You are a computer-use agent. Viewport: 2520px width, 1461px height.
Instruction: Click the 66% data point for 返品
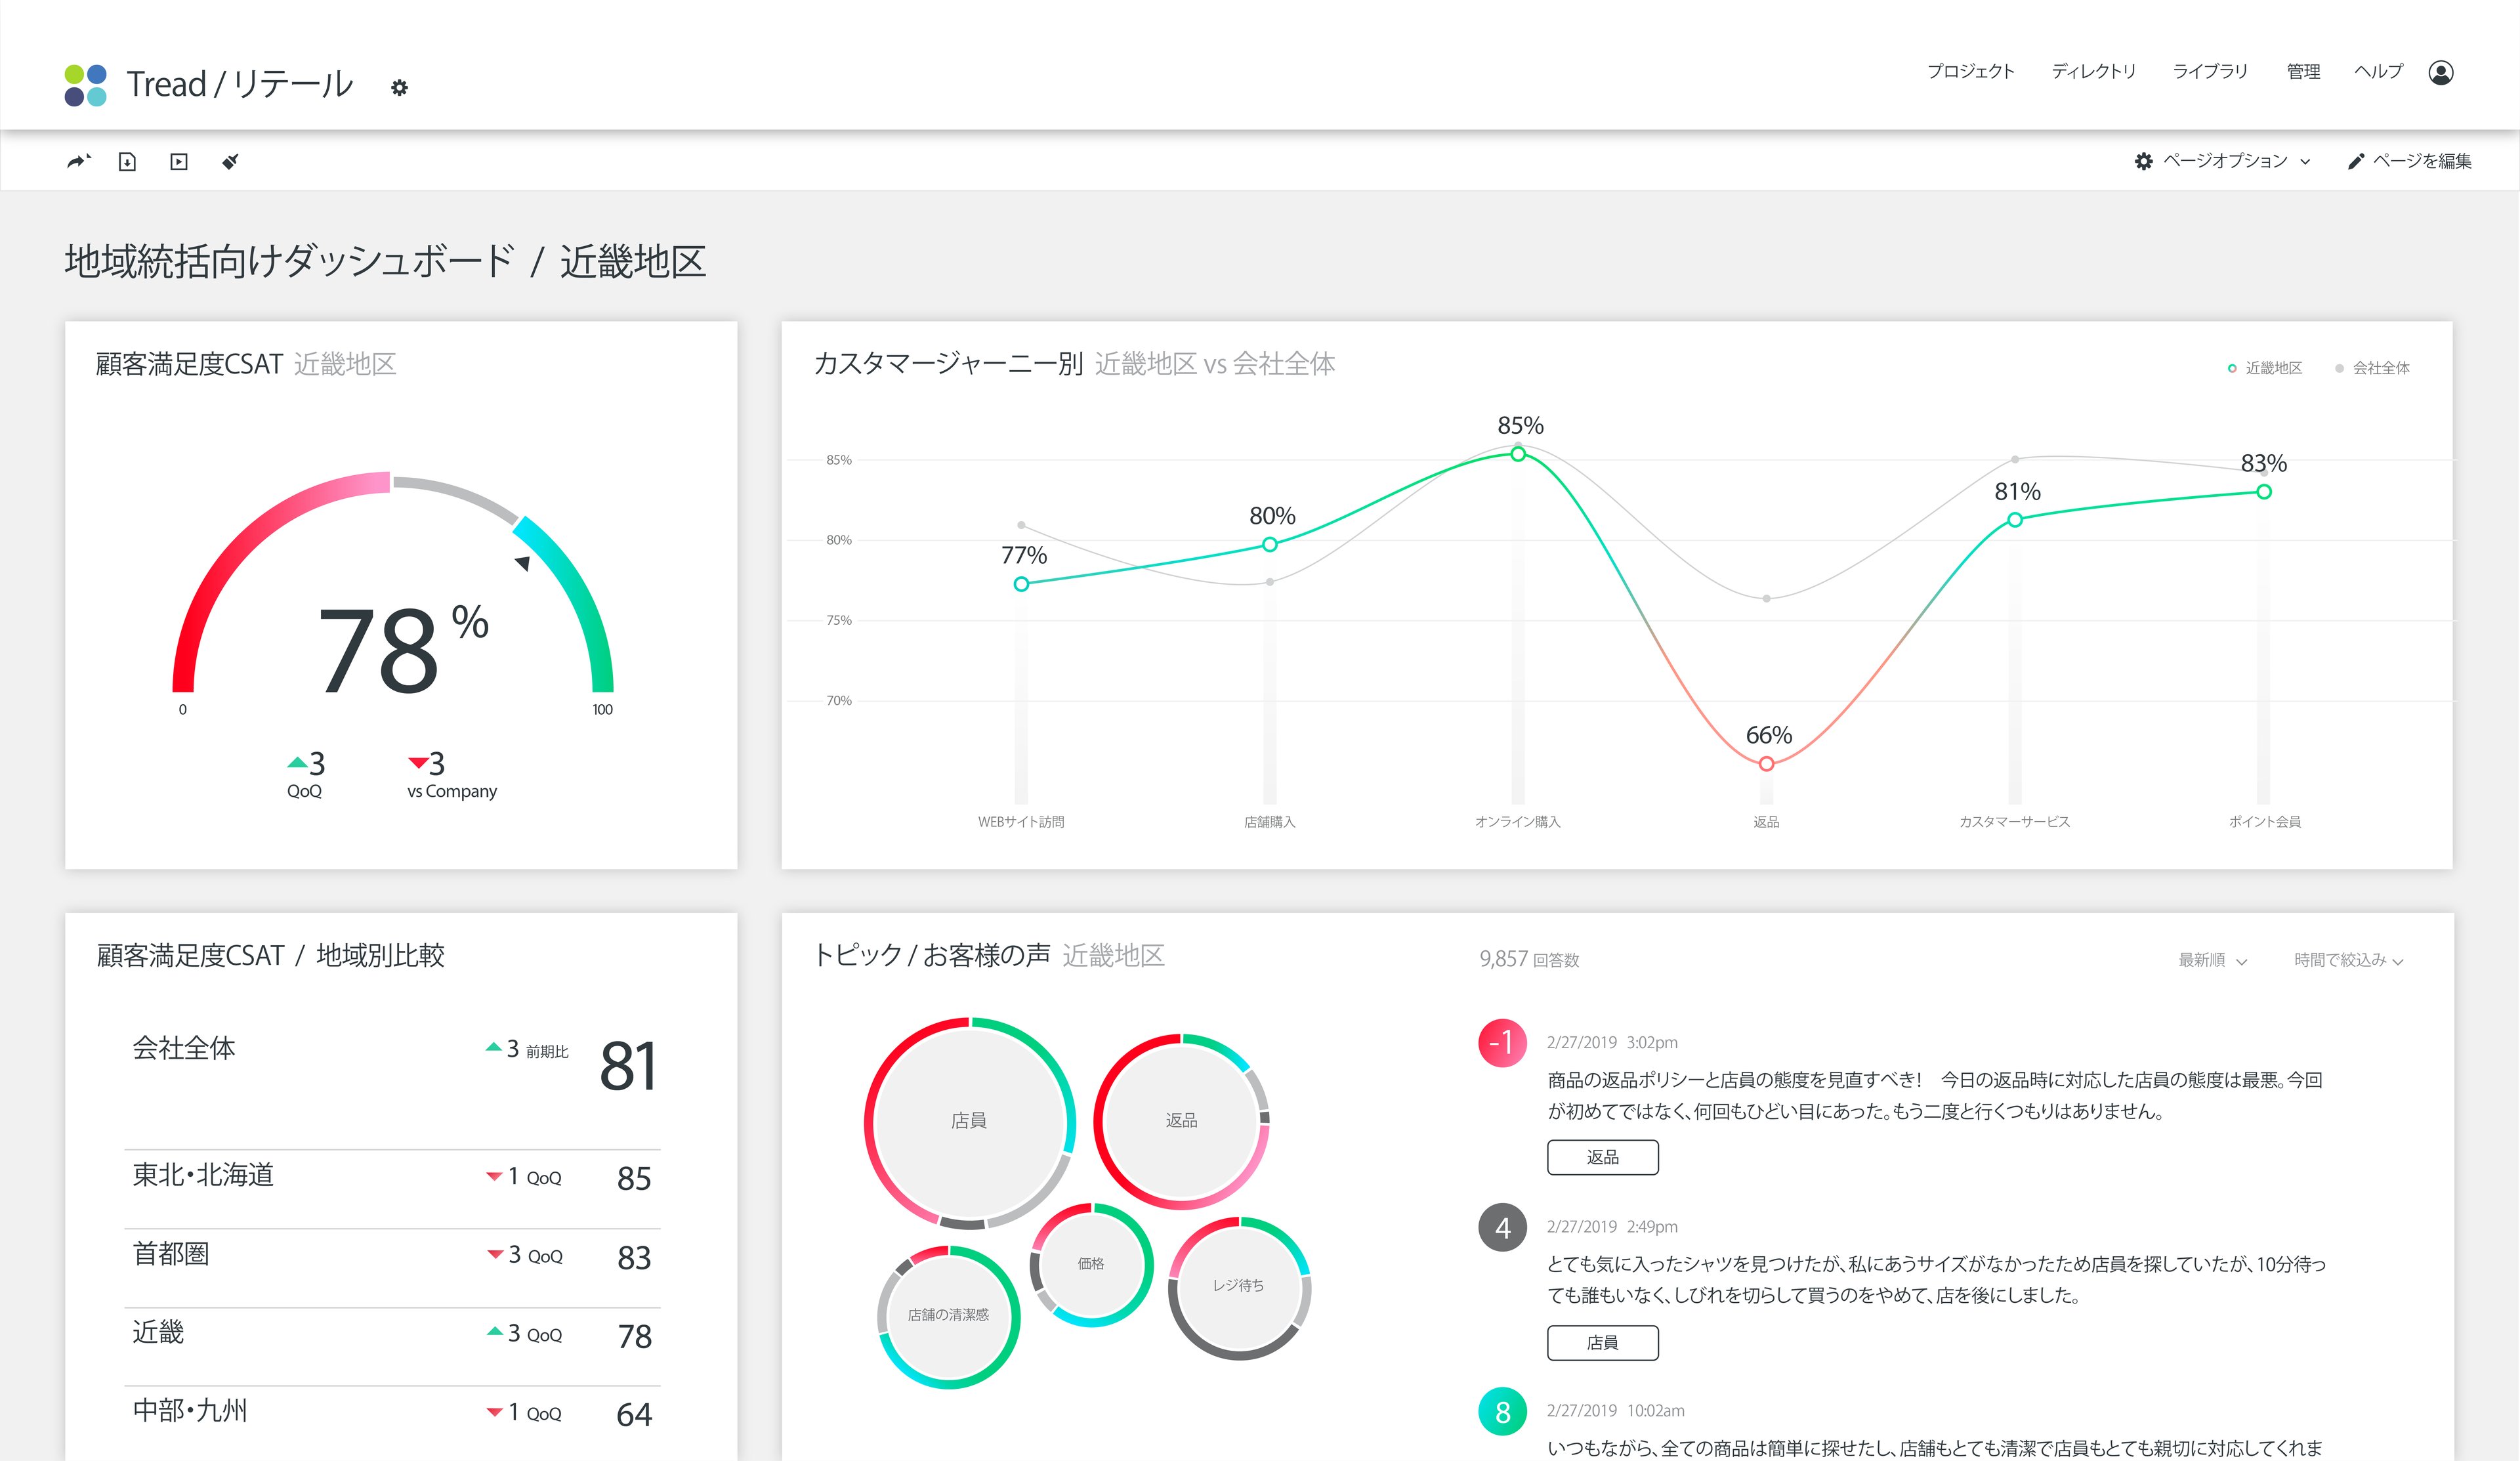click(x=1766, y=764)
